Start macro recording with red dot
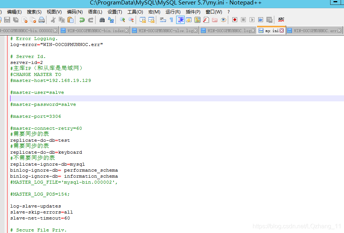This screenshot has height=233, width=344. (235, 20)
